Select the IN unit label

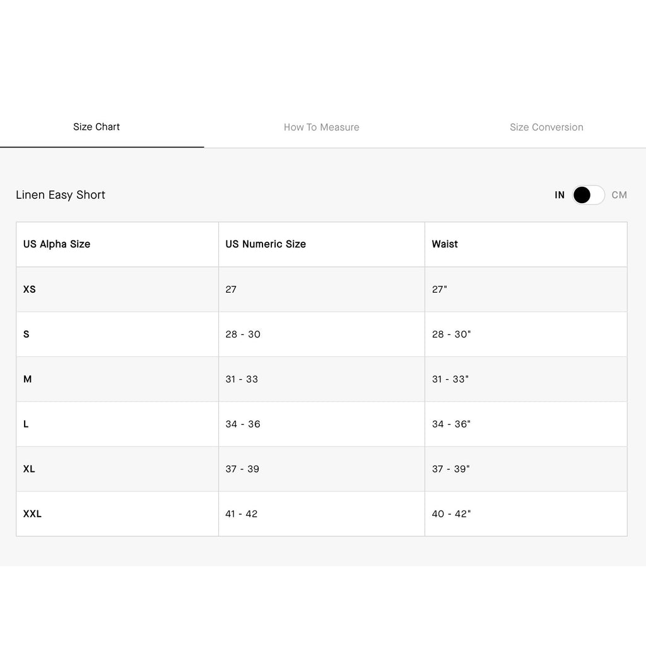coord(559,195)
